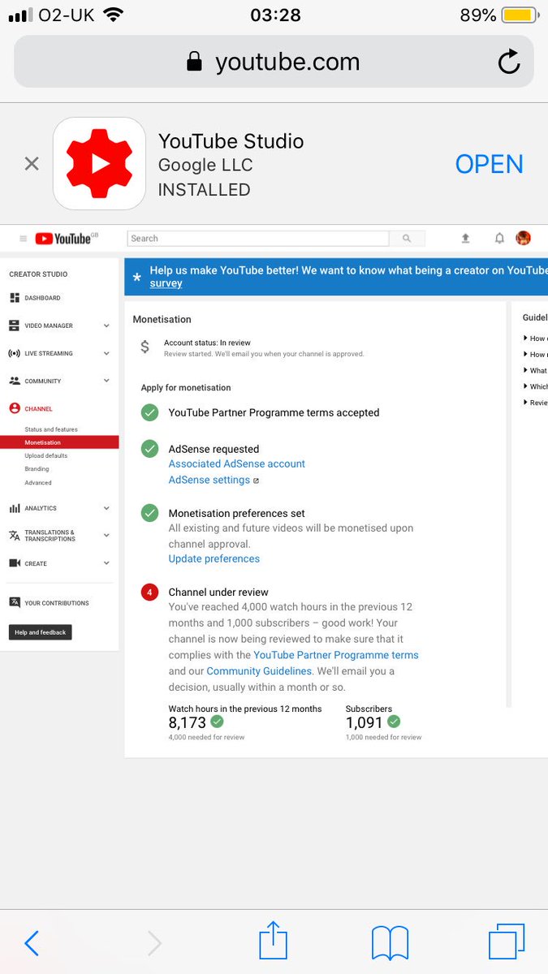Expand the Video Manager chevron
Screen dimensions: 548x974
point(106,325)
